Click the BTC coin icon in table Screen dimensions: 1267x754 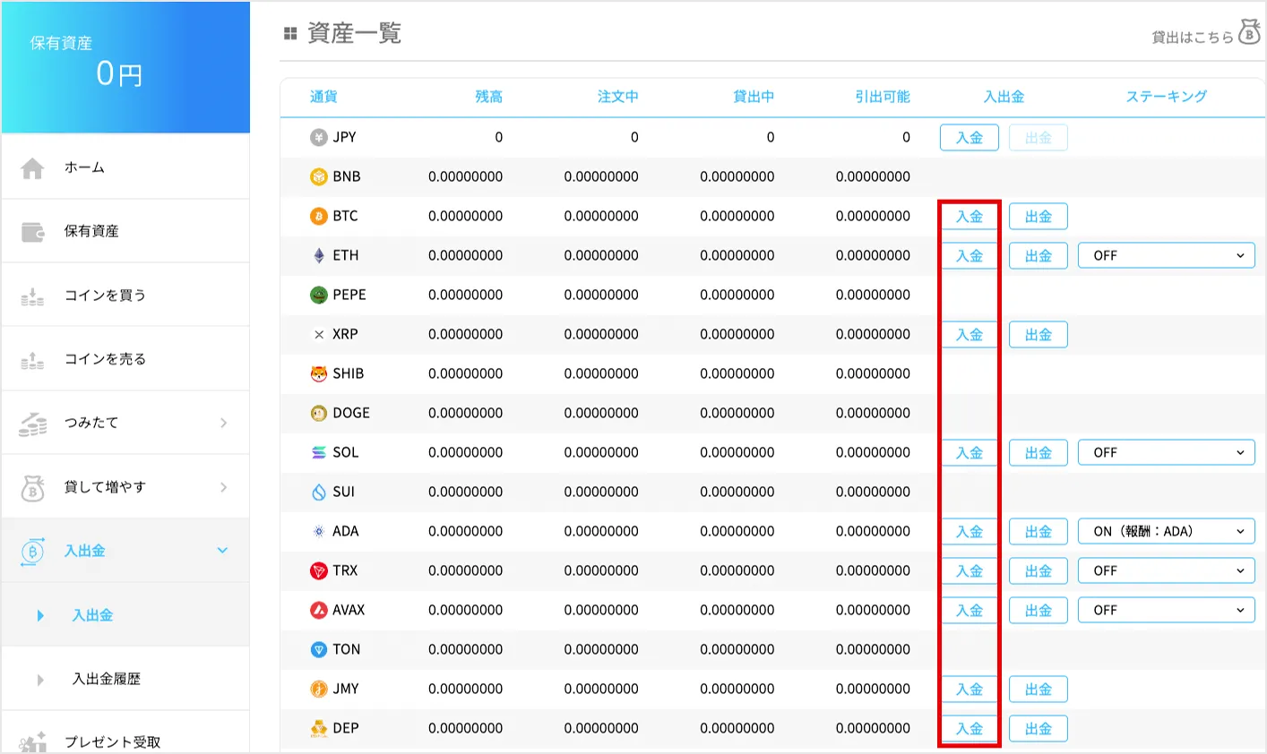pos(318,216)
